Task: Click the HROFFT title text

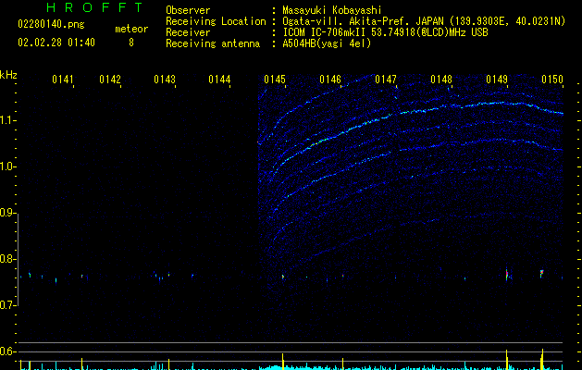Action: click(x=95, y=7)
